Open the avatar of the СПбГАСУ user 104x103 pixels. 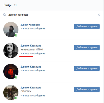click(x=11, y=93)
